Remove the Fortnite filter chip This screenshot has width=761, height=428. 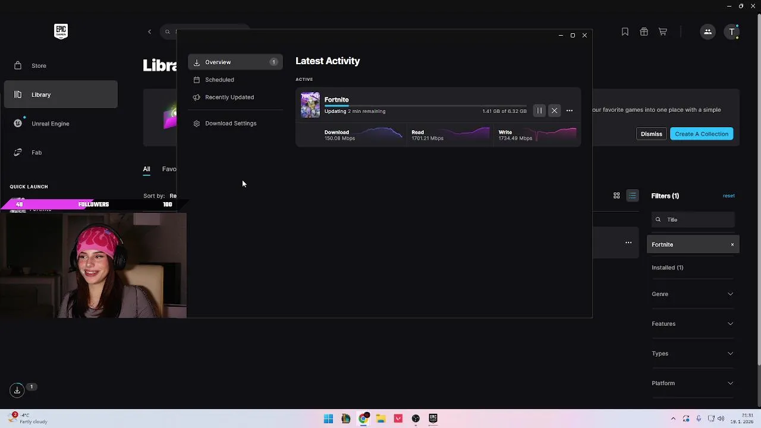732,244
